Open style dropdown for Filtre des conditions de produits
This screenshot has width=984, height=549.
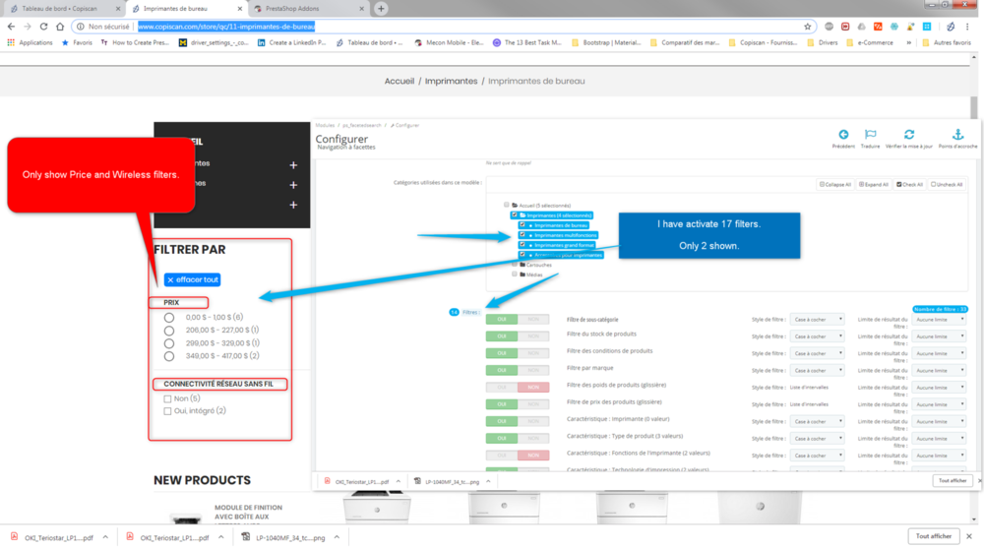(x=817, y=353)
